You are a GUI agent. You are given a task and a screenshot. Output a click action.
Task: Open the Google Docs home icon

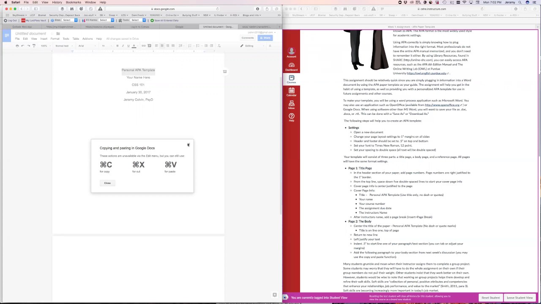pyautogui.click(x=7, y=36)
